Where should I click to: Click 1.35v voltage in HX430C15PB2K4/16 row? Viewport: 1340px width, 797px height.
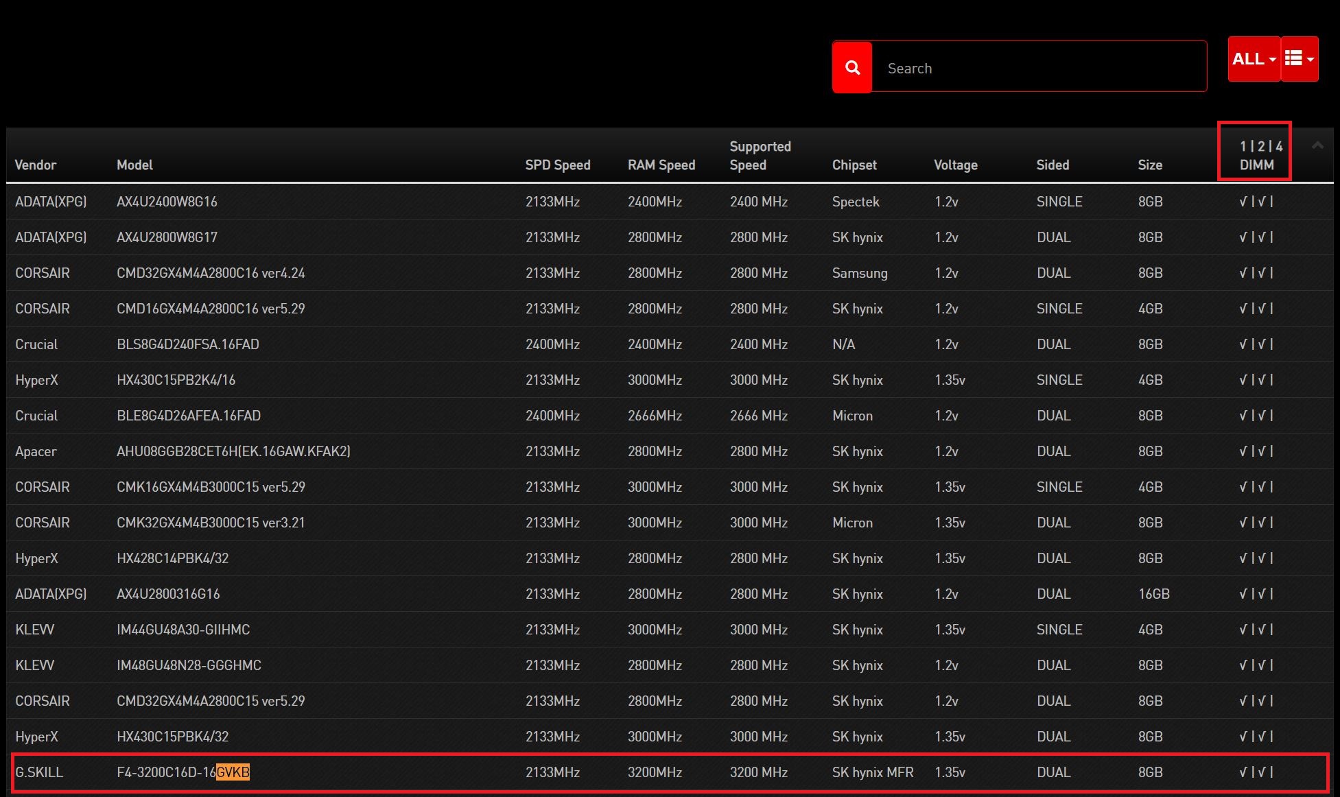tap(950, 380)
